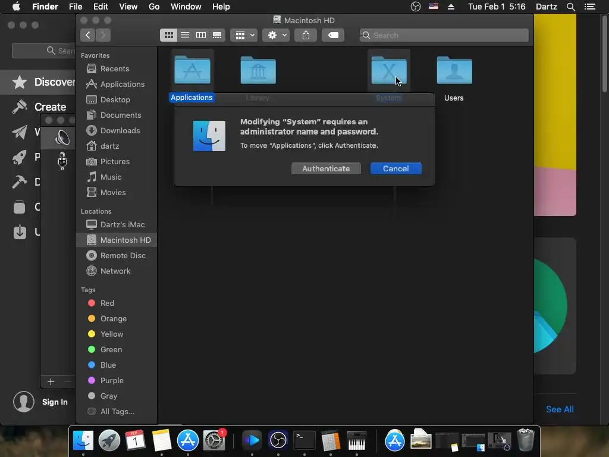The height and width of the screenshot is (457, 609).
Task: Open the Edit menu
Action: pos(101,7)
